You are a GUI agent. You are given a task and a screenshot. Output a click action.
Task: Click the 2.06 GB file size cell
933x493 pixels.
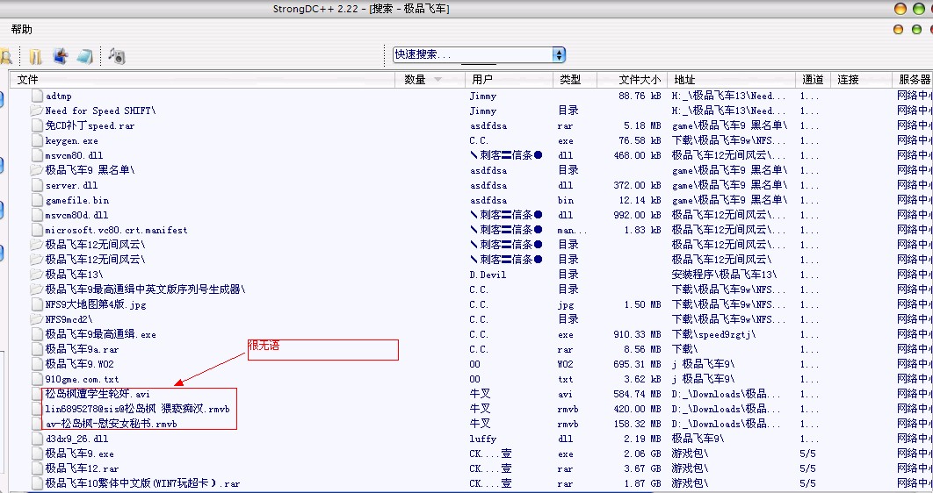(x=642, y=454)
